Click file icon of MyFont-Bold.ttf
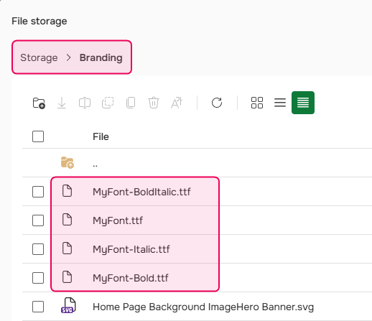The image size is (372, 321). click(67, 277)
